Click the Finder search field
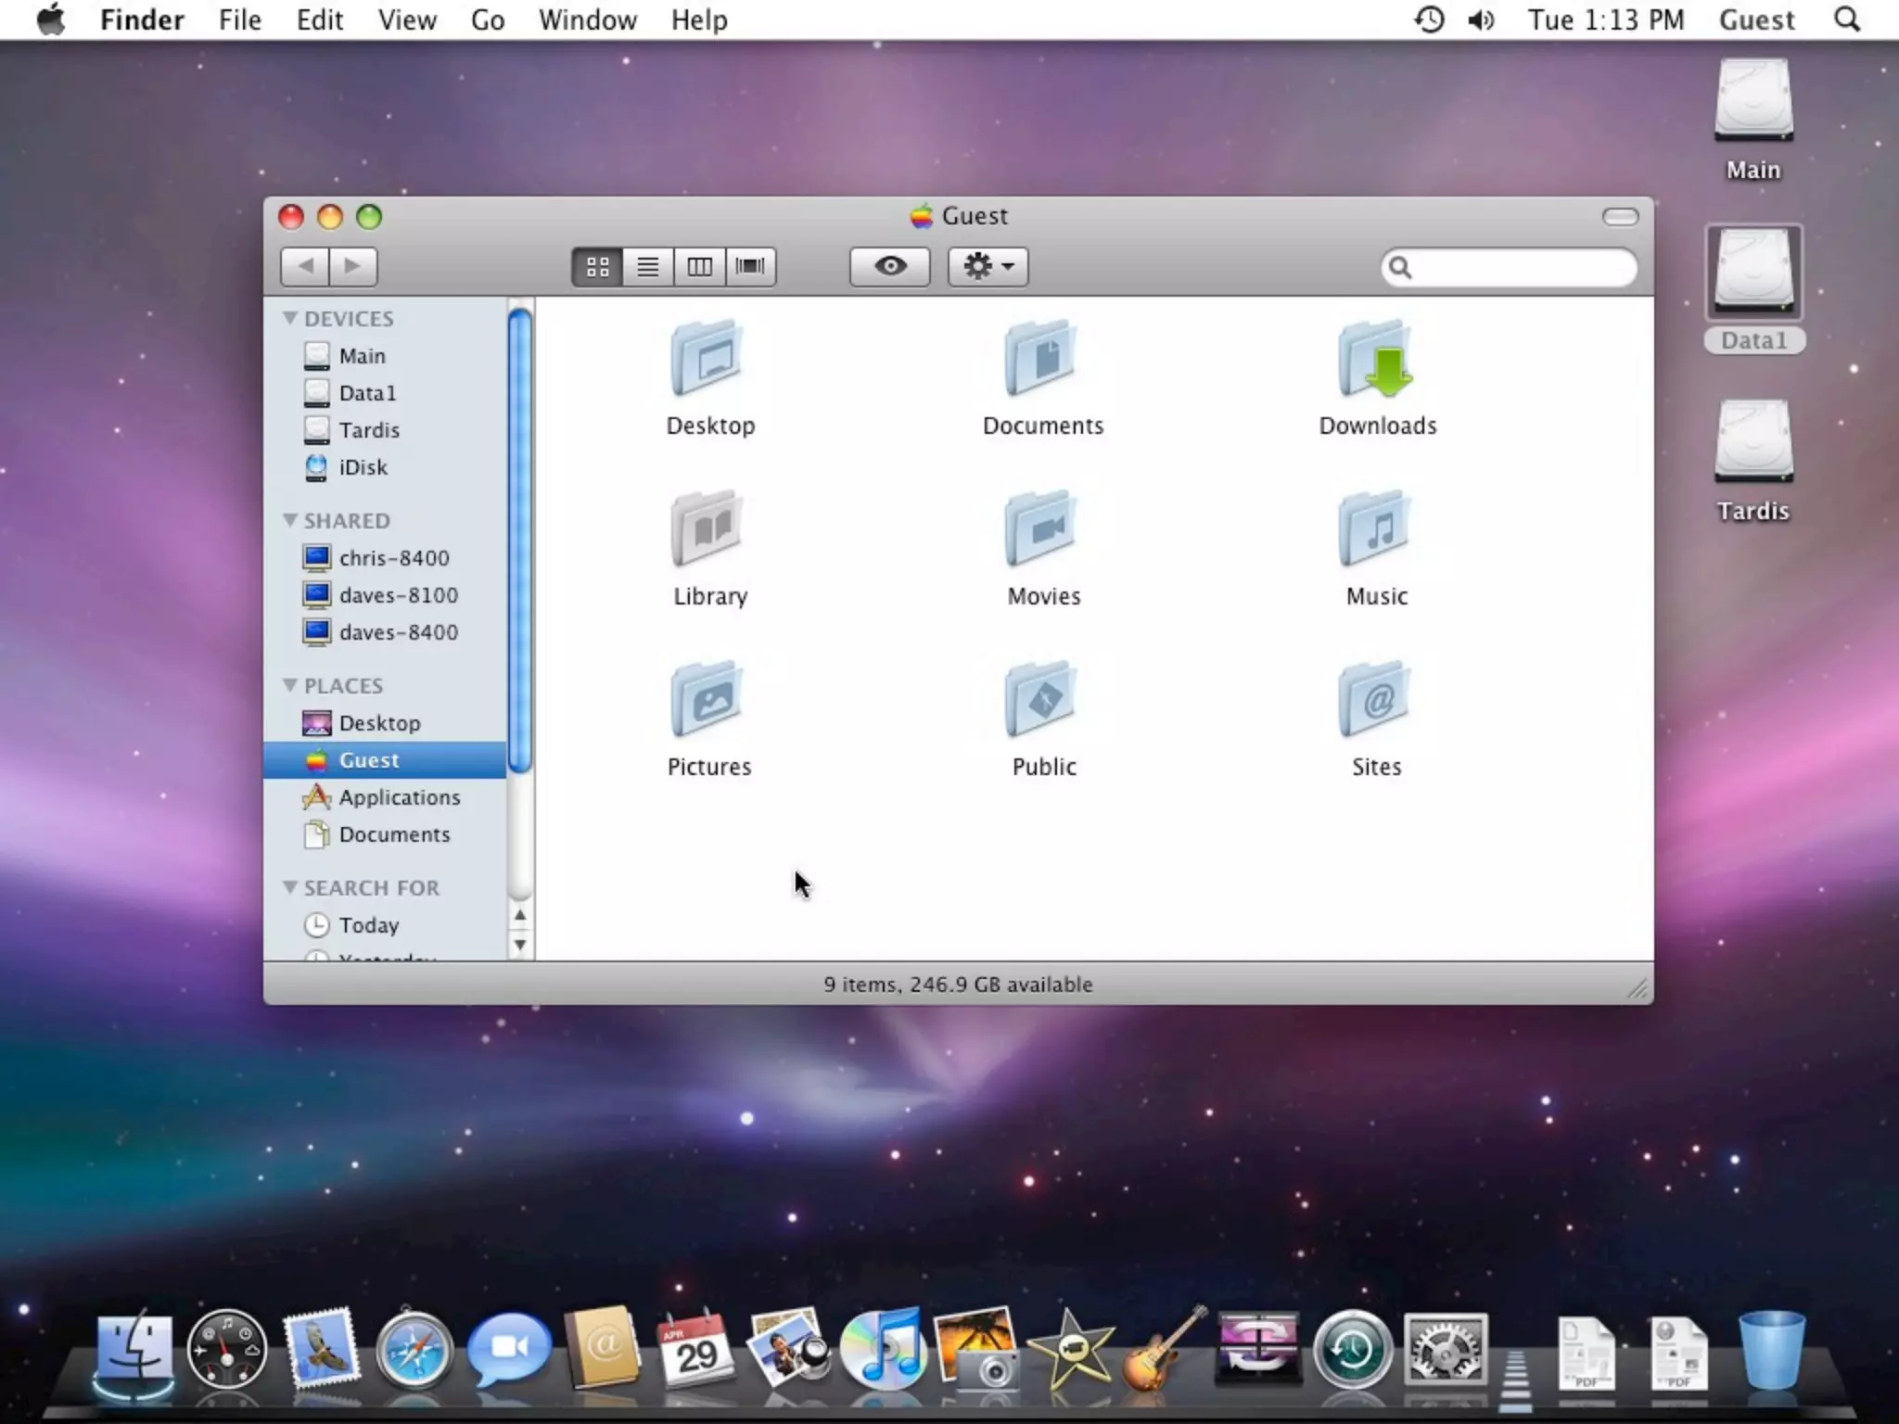 pos(1521,268)
